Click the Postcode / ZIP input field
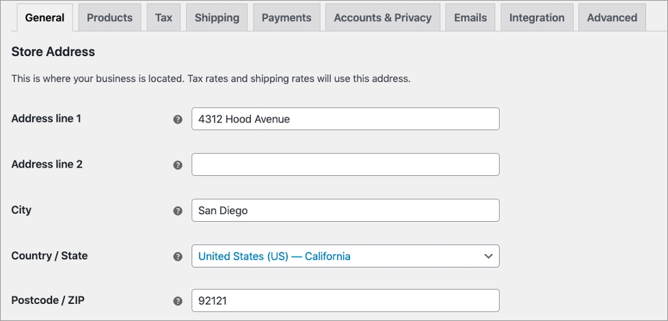The image size is (668, 321). coord(345,301)
